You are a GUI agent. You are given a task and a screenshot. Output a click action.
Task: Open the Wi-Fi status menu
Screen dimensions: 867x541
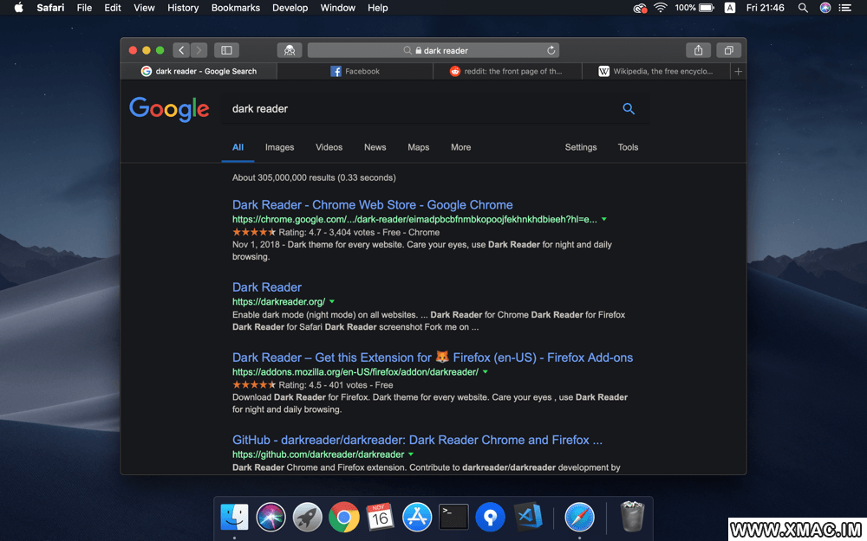coord(660,8)
